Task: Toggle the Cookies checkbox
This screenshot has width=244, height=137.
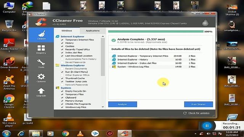Action: coord(62,46)
